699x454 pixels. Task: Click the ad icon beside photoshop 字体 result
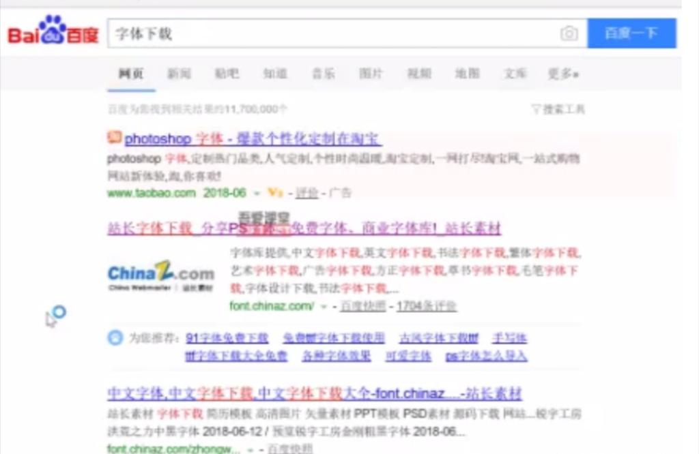pos(114,136)
